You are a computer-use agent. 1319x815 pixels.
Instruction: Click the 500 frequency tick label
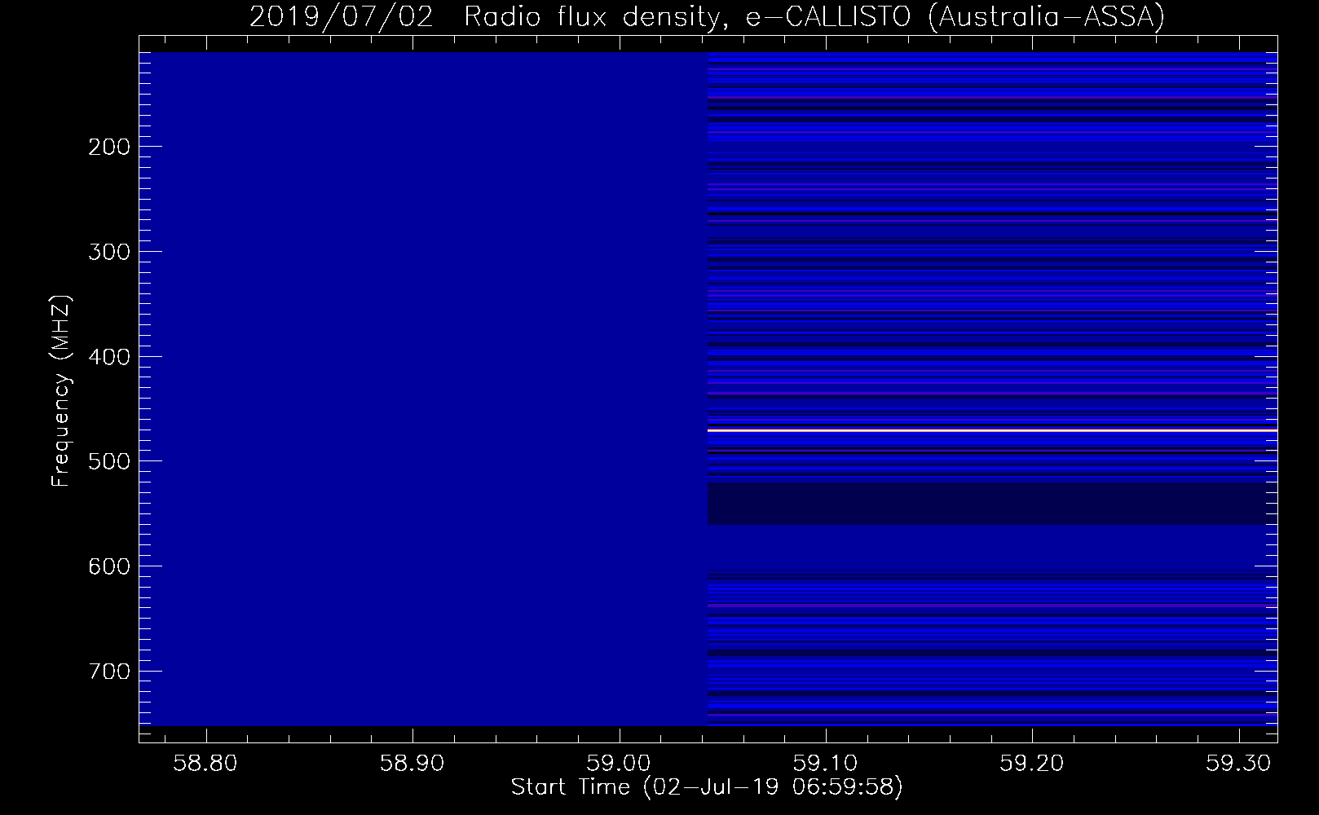pyautogui.click(x=108, y=461)
